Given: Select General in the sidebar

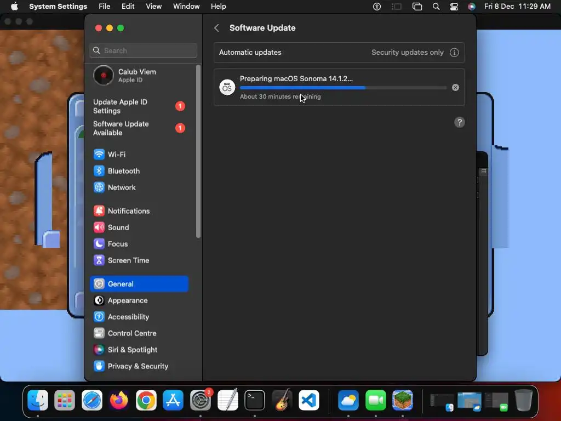Looking at the screenshot, I should click(139, 284).
